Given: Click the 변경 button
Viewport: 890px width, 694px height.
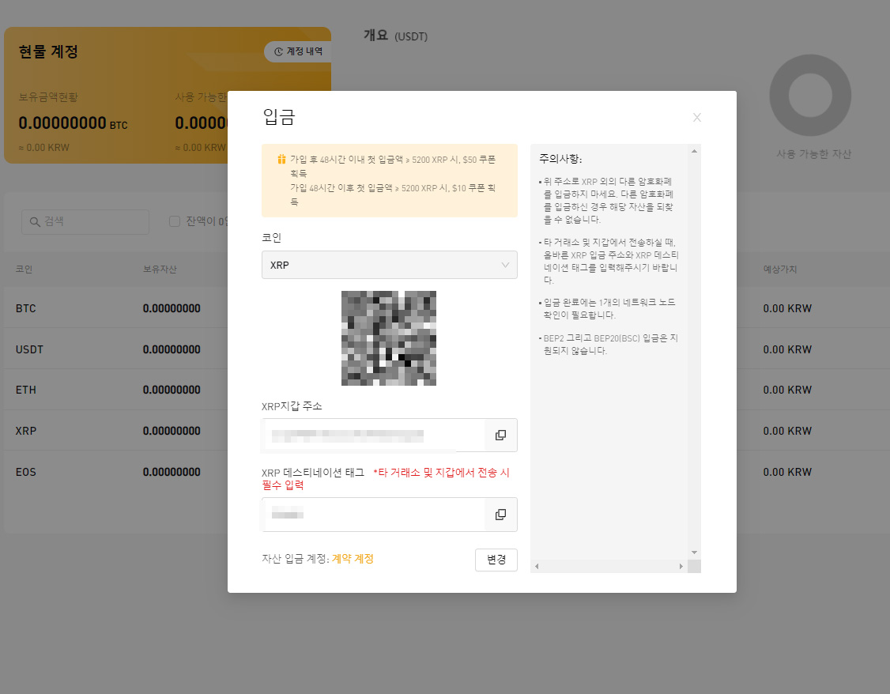Looking at the screenshot, I should (496, 560).
